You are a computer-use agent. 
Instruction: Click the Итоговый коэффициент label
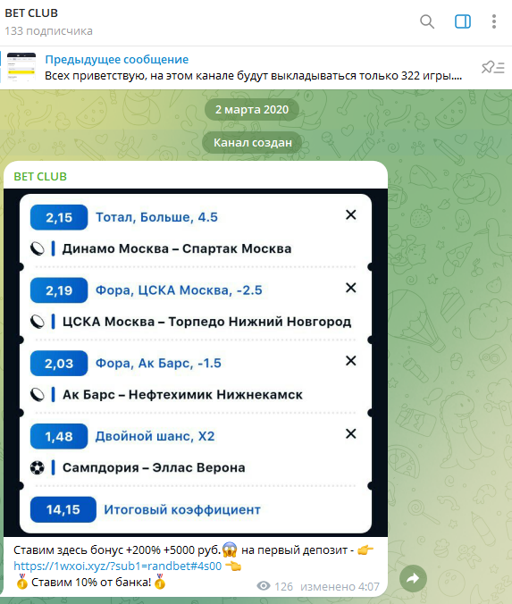click(x=182, y=509)
